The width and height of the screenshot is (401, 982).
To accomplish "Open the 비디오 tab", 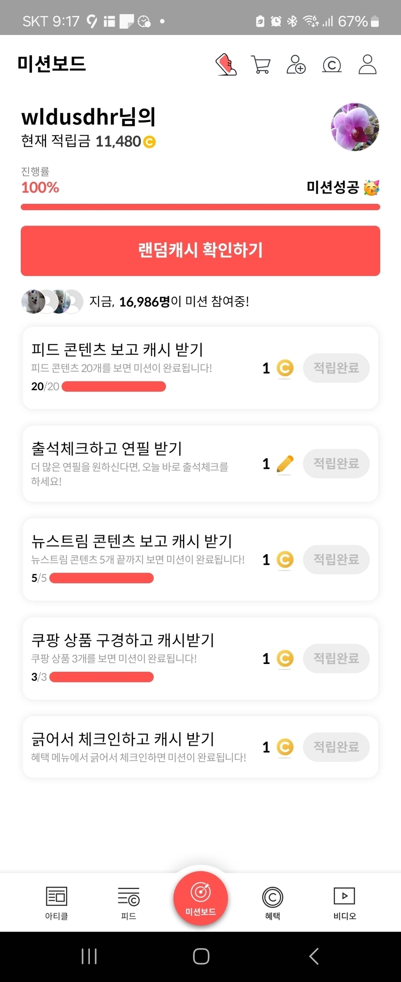I will [344, 903].
